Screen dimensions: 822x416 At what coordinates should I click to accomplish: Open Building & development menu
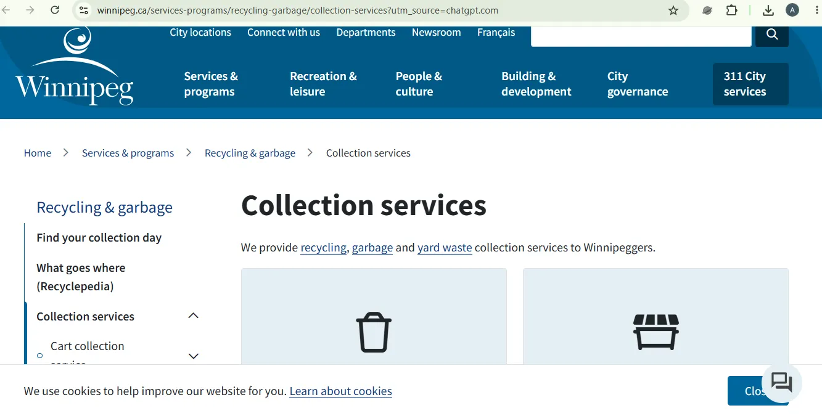tap(536, 84)
